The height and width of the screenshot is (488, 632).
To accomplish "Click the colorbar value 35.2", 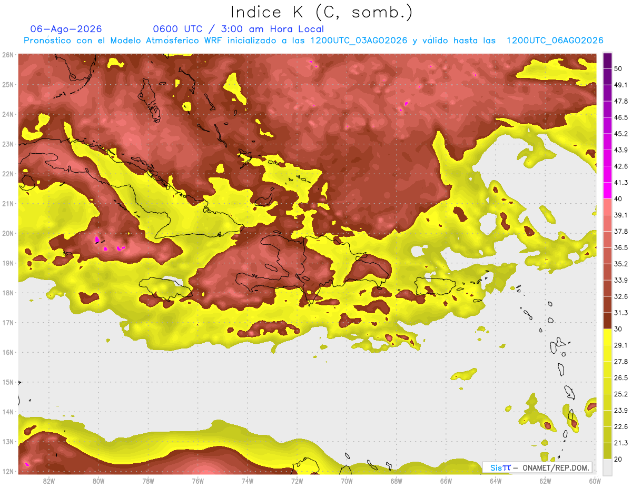I will pos(621,264).
